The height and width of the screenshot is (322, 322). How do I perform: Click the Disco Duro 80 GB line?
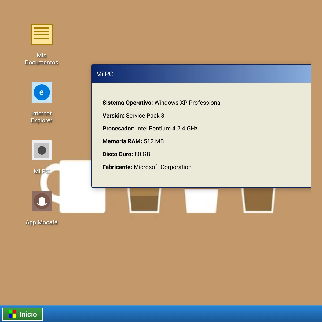tap(126, 154)
